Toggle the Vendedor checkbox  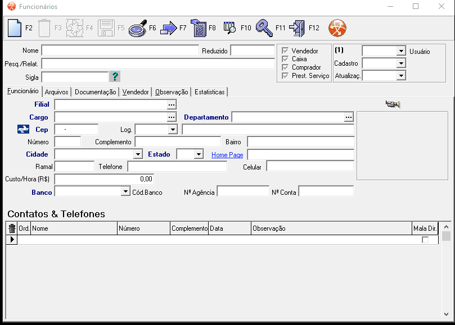click(x=285, y=51)
